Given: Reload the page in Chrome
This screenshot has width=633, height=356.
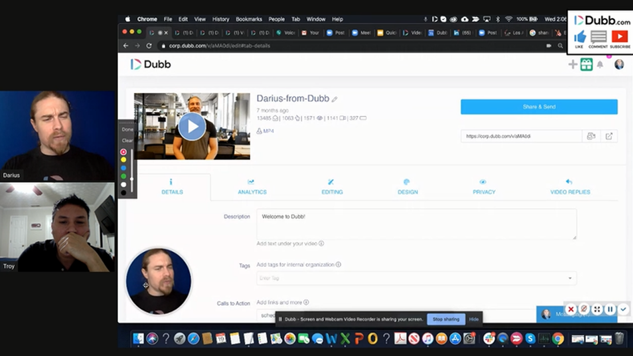Looking at the screenshot, I should click(x=149, y=45).
